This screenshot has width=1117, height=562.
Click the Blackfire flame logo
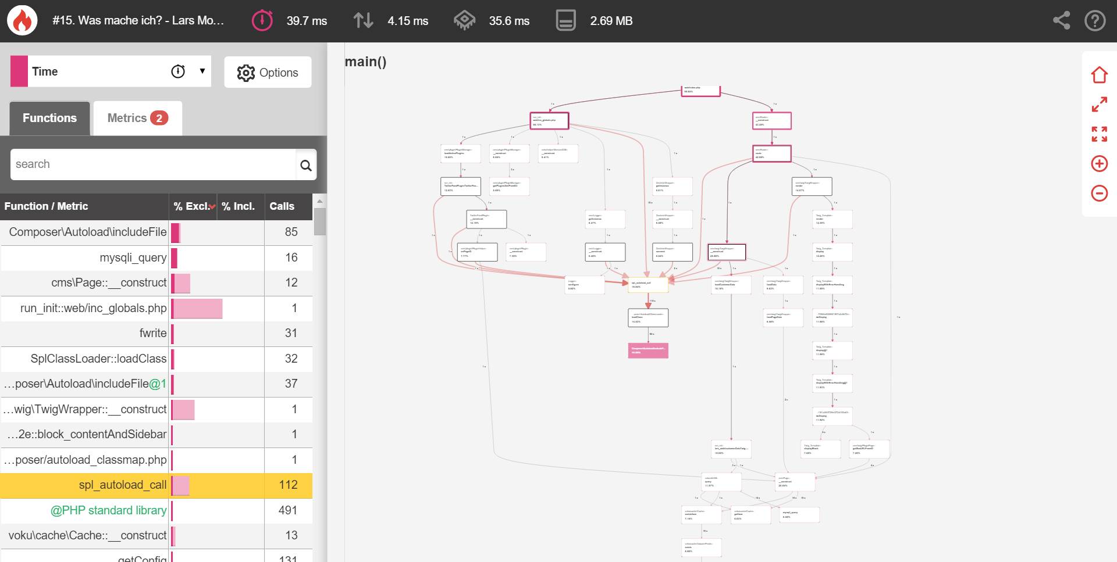click(22, 21)
